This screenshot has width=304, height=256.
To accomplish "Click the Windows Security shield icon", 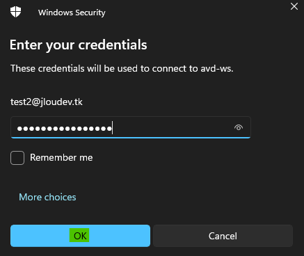I will pyautogui.click(x=15, y=12).
